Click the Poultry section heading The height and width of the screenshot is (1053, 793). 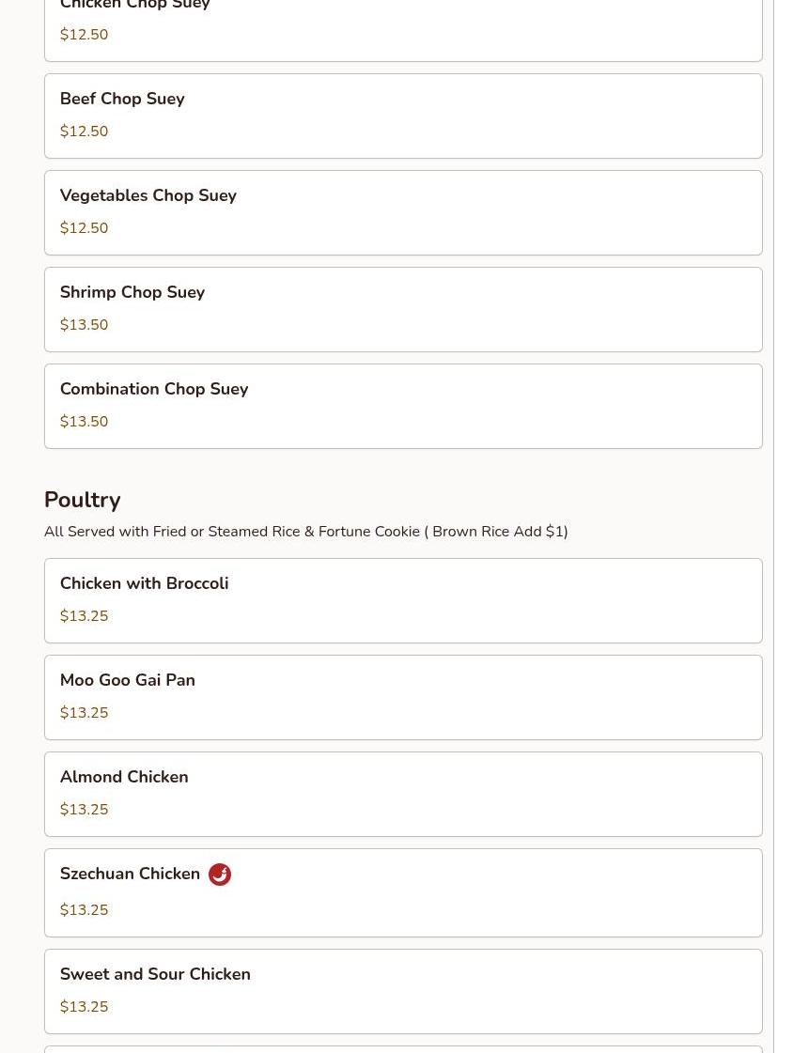pos(83,500)
